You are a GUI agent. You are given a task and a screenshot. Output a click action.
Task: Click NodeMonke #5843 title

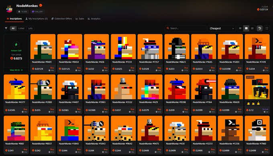pyautogui.click(x=96, y=144)
